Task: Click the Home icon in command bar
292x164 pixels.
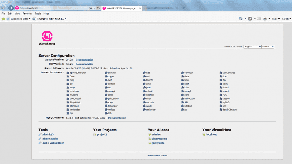Action: (x=241, y=18)
